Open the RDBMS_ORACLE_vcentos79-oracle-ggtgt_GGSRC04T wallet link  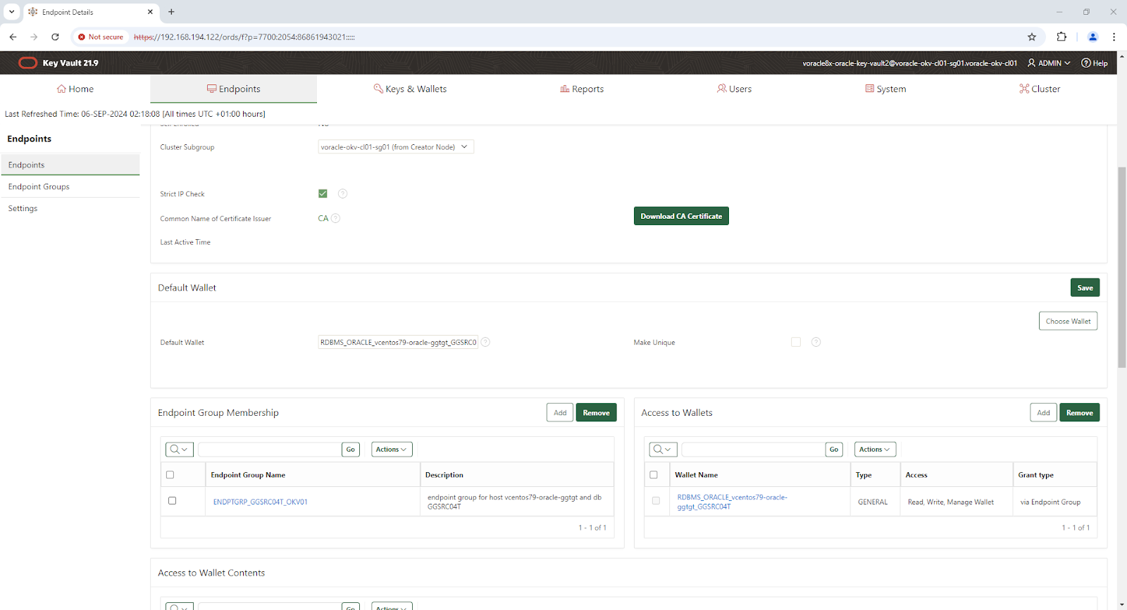pyautogui.click(x=733, y=502)
